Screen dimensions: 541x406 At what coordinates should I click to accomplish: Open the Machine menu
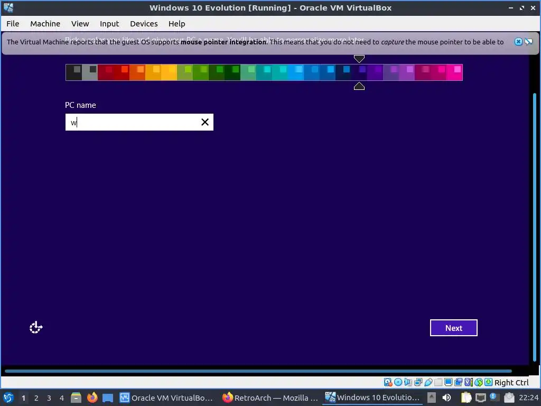(x=45, y=24)
